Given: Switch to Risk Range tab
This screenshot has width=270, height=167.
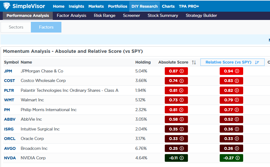Looking at the screenshot, I should 105,16.
